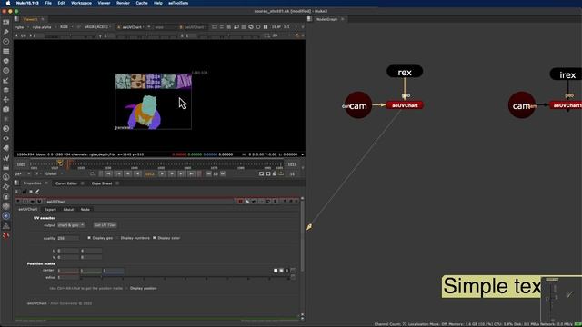Open the File menu
This screenshot has width=582, height=327.
coord(48,3)
